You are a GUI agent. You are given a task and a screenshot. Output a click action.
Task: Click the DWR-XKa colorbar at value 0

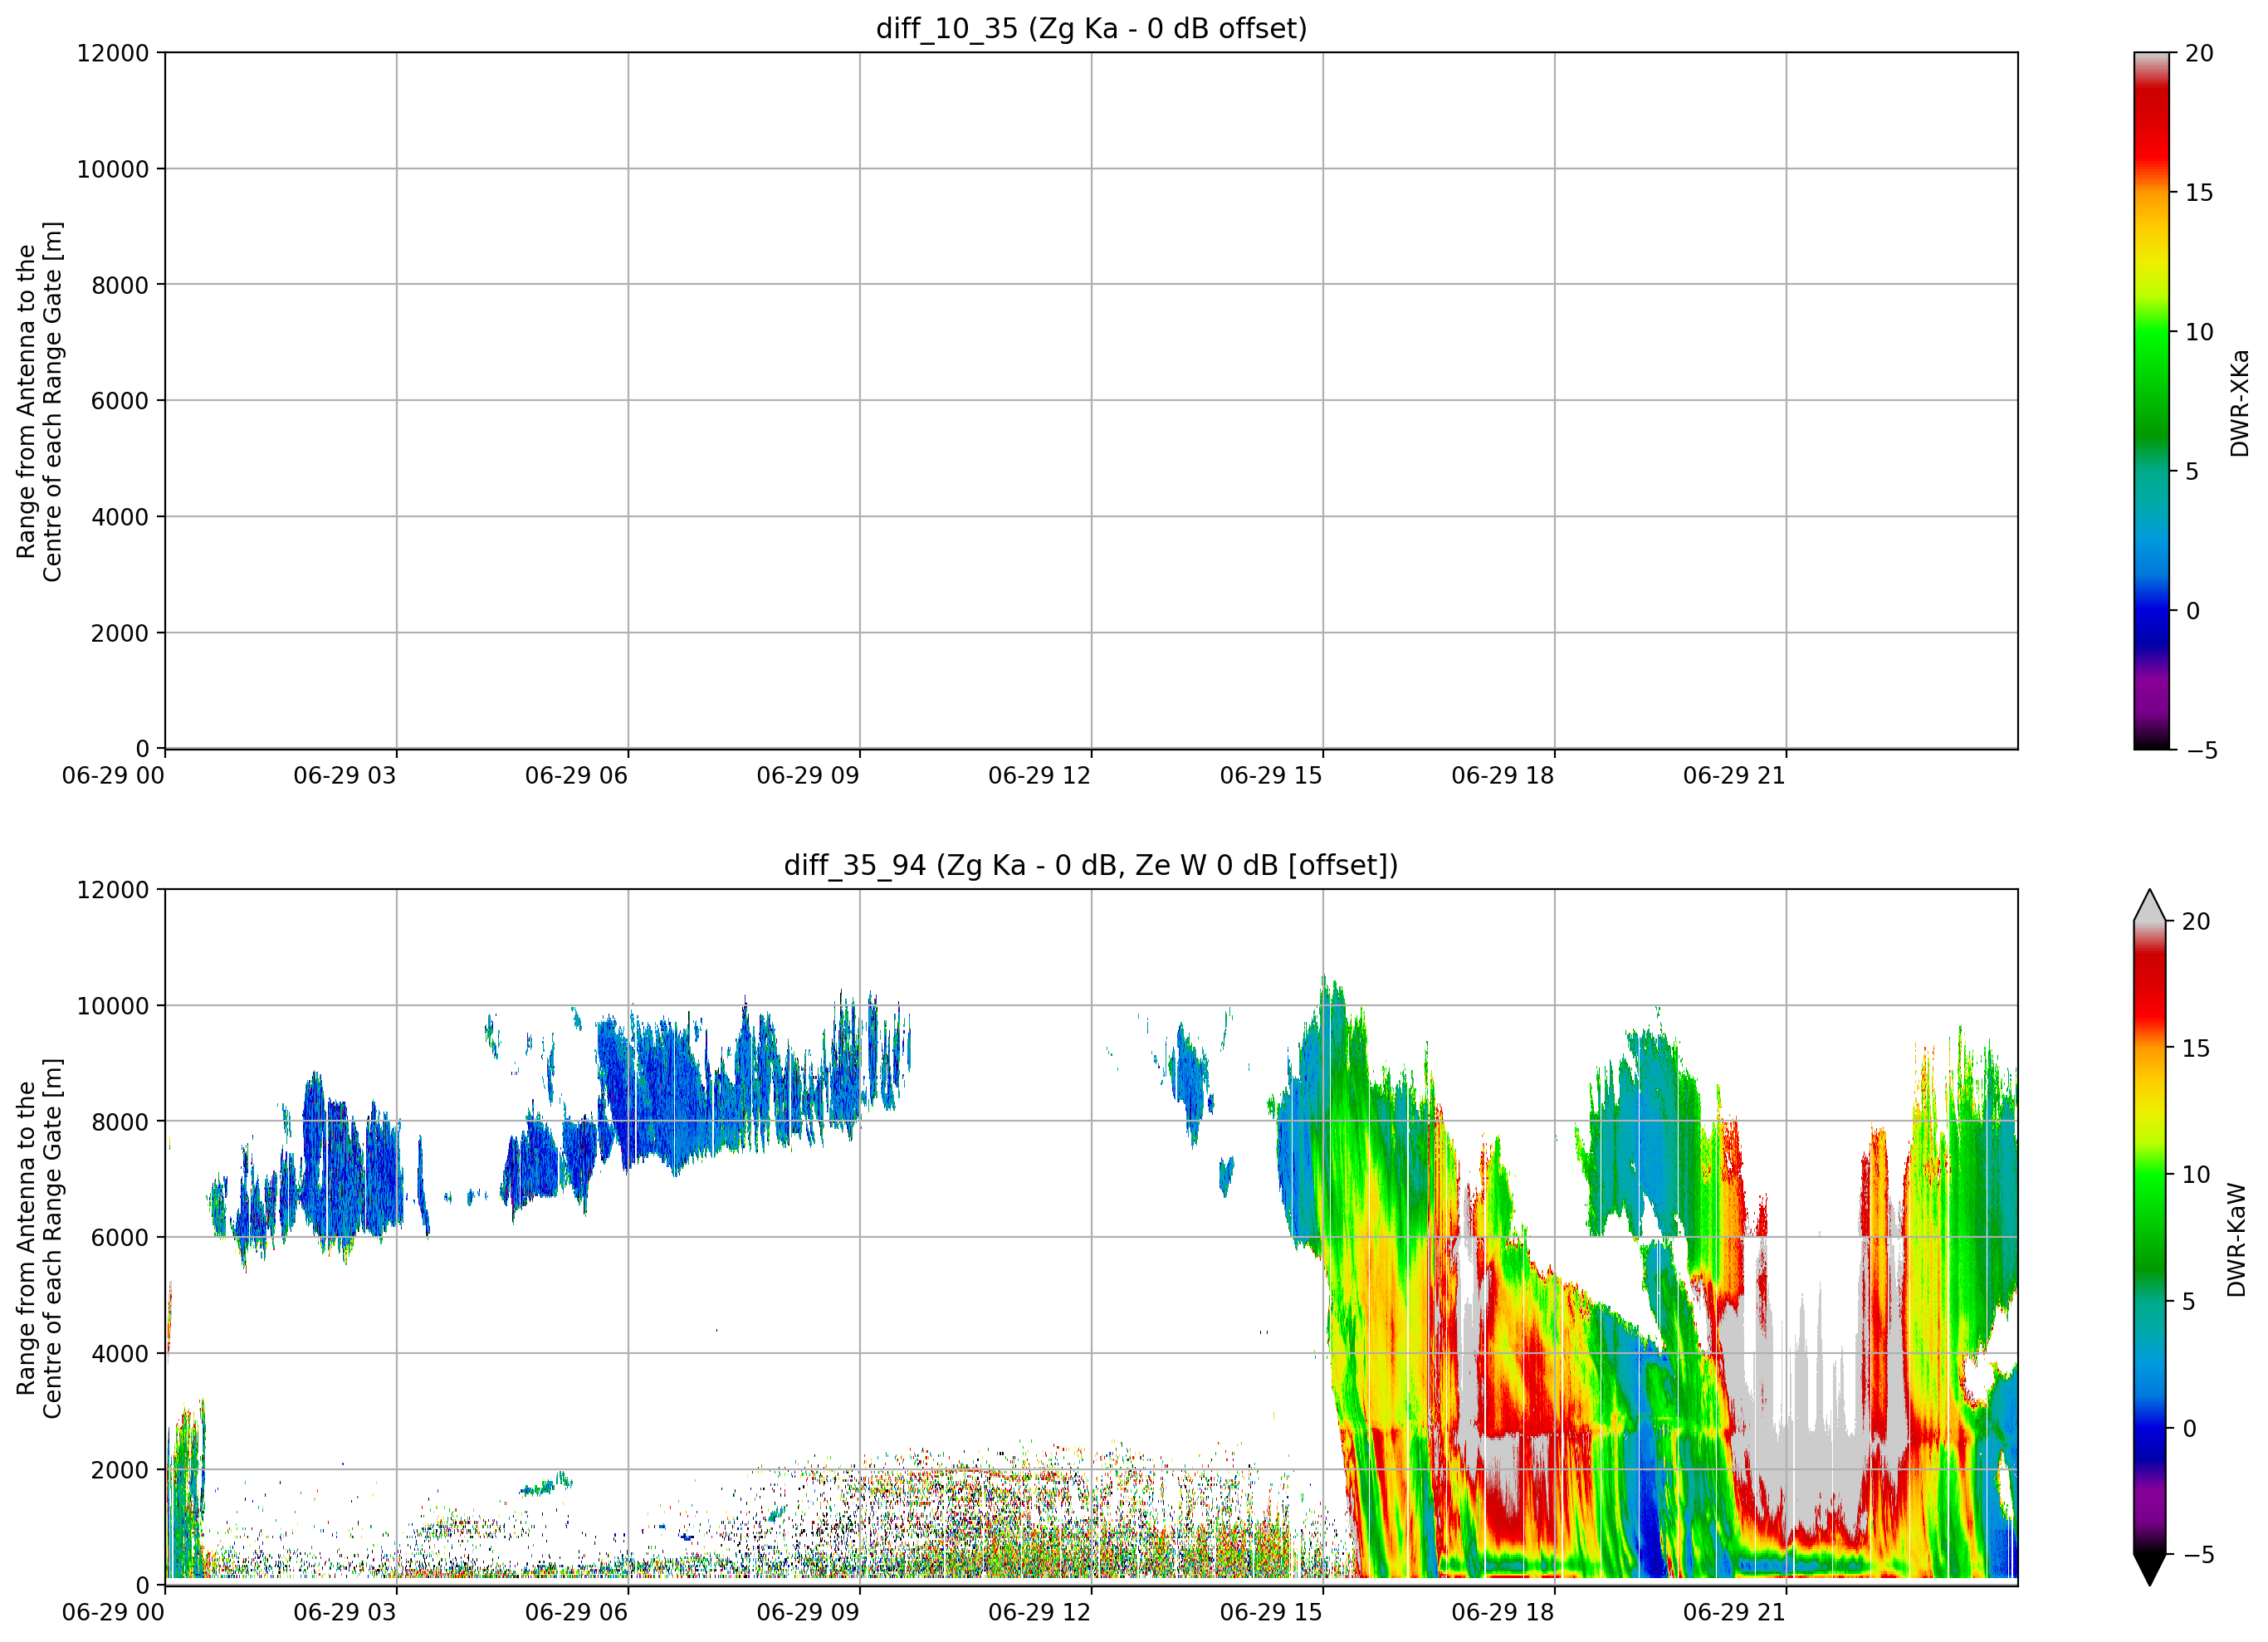pos(2152,610)
